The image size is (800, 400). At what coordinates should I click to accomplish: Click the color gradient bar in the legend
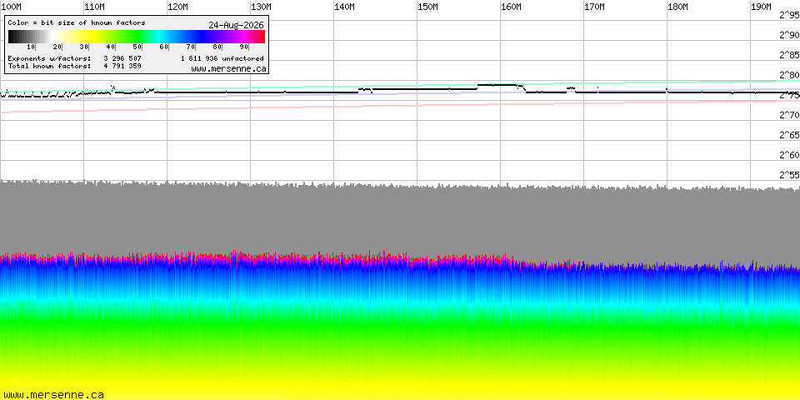point(137,36)
